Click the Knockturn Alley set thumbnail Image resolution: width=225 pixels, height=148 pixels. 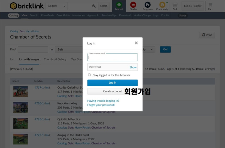tap(20, 107)
